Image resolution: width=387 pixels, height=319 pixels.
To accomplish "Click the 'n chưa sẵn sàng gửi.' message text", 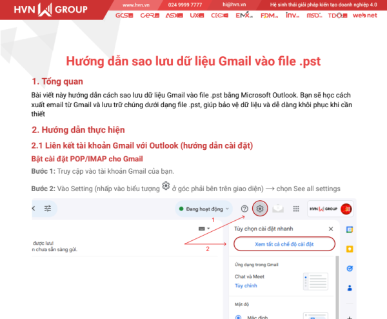I will (55, 249).
